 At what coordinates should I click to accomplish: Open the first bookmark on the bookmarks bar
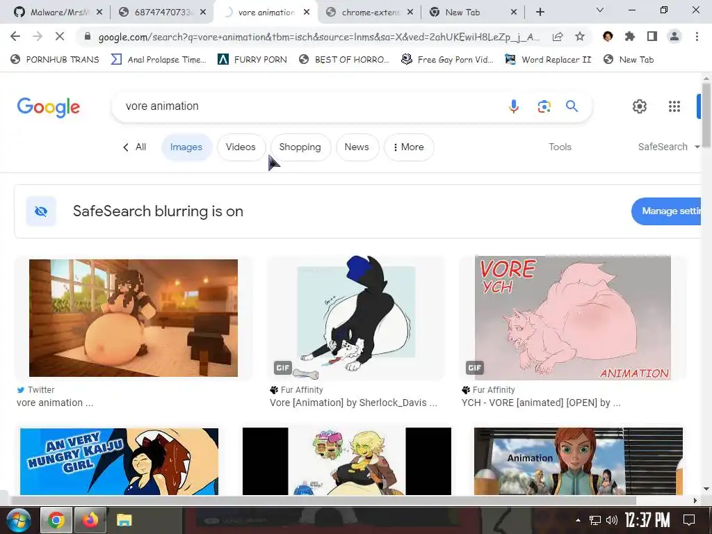point(54,60)
